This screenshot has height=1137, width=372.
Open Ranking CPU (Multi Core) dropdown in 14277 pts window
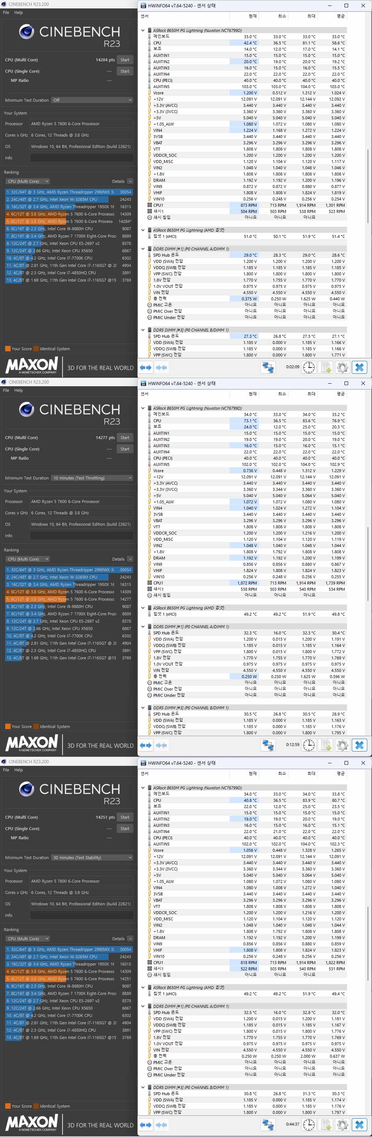tap(28, 559)
